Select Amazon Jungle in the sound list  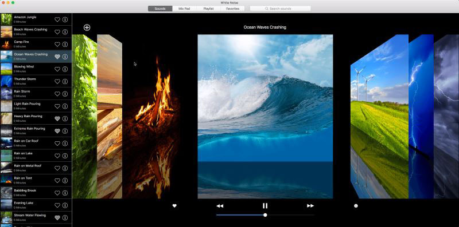point(36,19)
